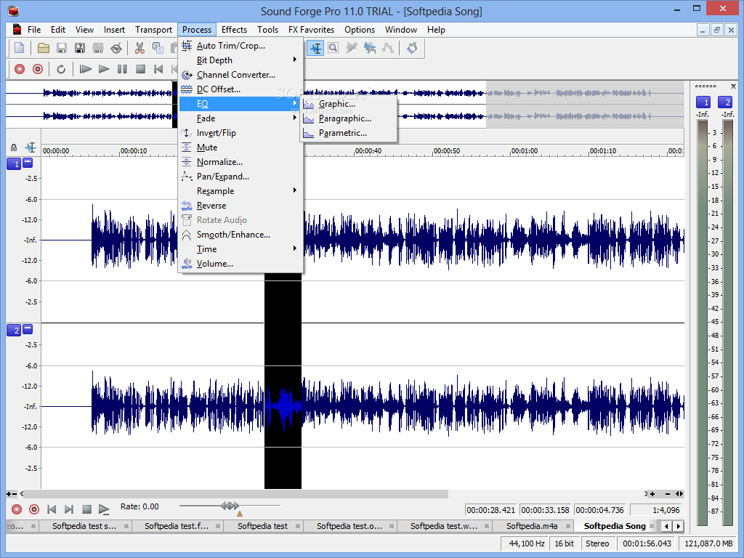This screenshot has width=744, height=558.
Task: Expand the Bit Depth submenu
Action: pos(241,60)
